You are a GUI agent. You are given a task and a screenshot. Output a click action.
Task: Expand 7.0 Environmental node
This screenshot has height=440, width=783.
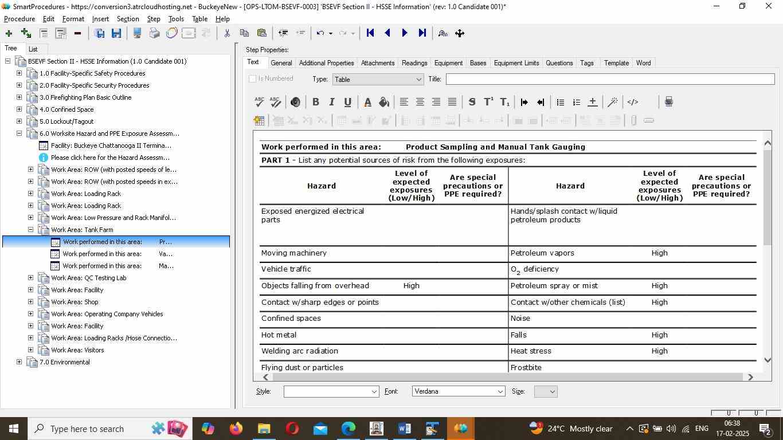point(19,362)
